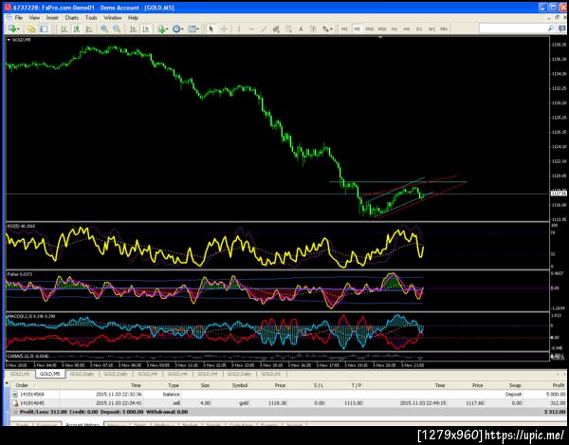Image resolution: width=569 pixels, height=445 pixels.
Task: Sort history by Profit column header
Action: coord(559,385)
